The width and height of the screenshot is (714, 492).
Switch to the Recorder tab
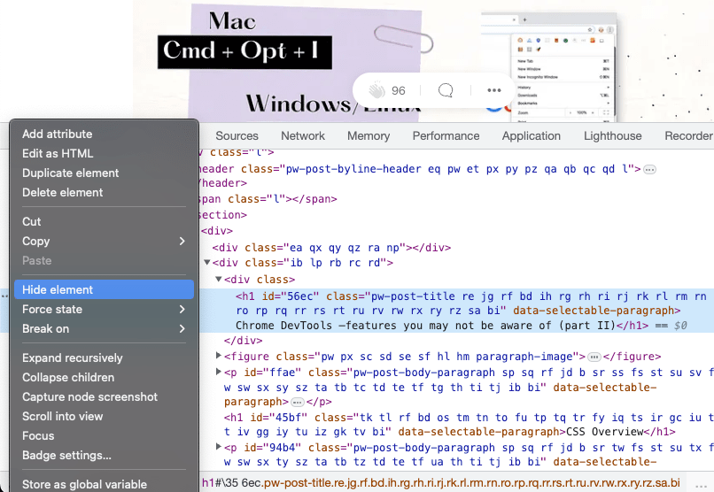pos(688,136)
